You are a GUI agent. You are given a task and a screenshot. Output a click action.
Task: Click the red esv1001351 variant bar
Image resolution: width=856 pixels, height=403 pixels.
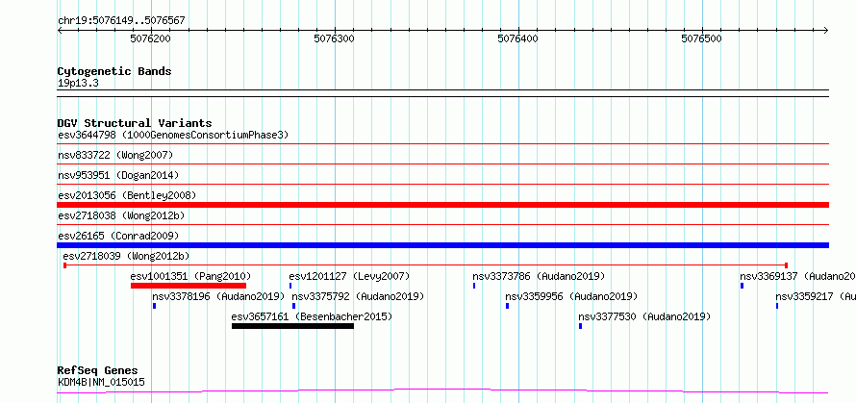(189, 286)
